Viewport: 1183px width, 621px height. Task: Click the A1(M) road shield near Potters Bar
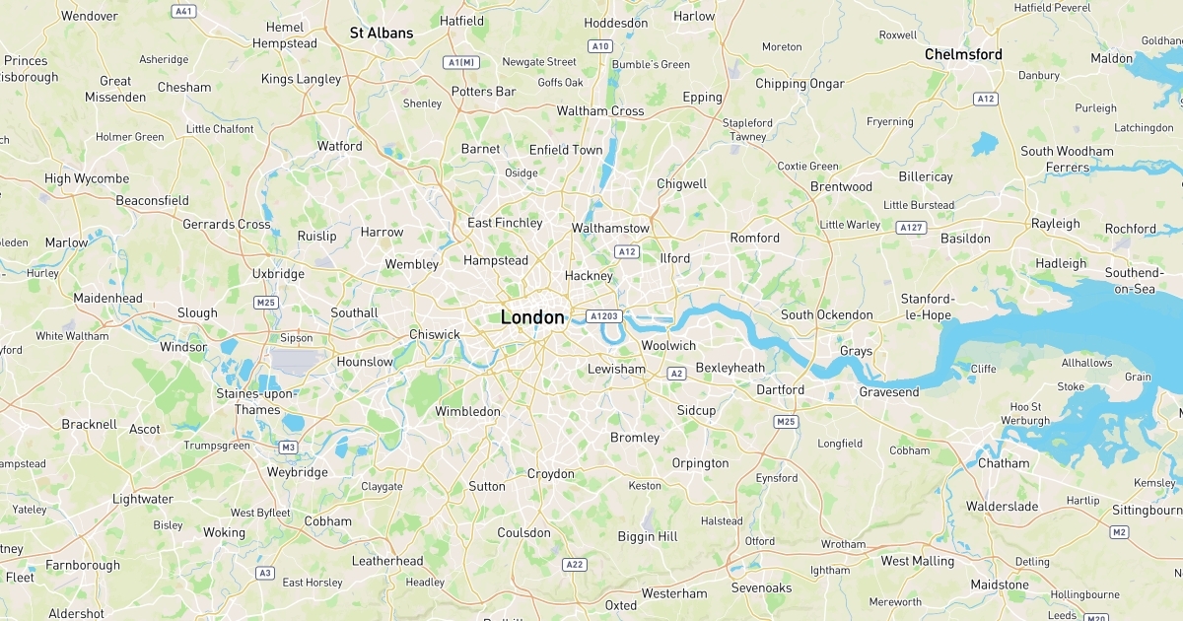pyautogui.click(x=462, y=62)
